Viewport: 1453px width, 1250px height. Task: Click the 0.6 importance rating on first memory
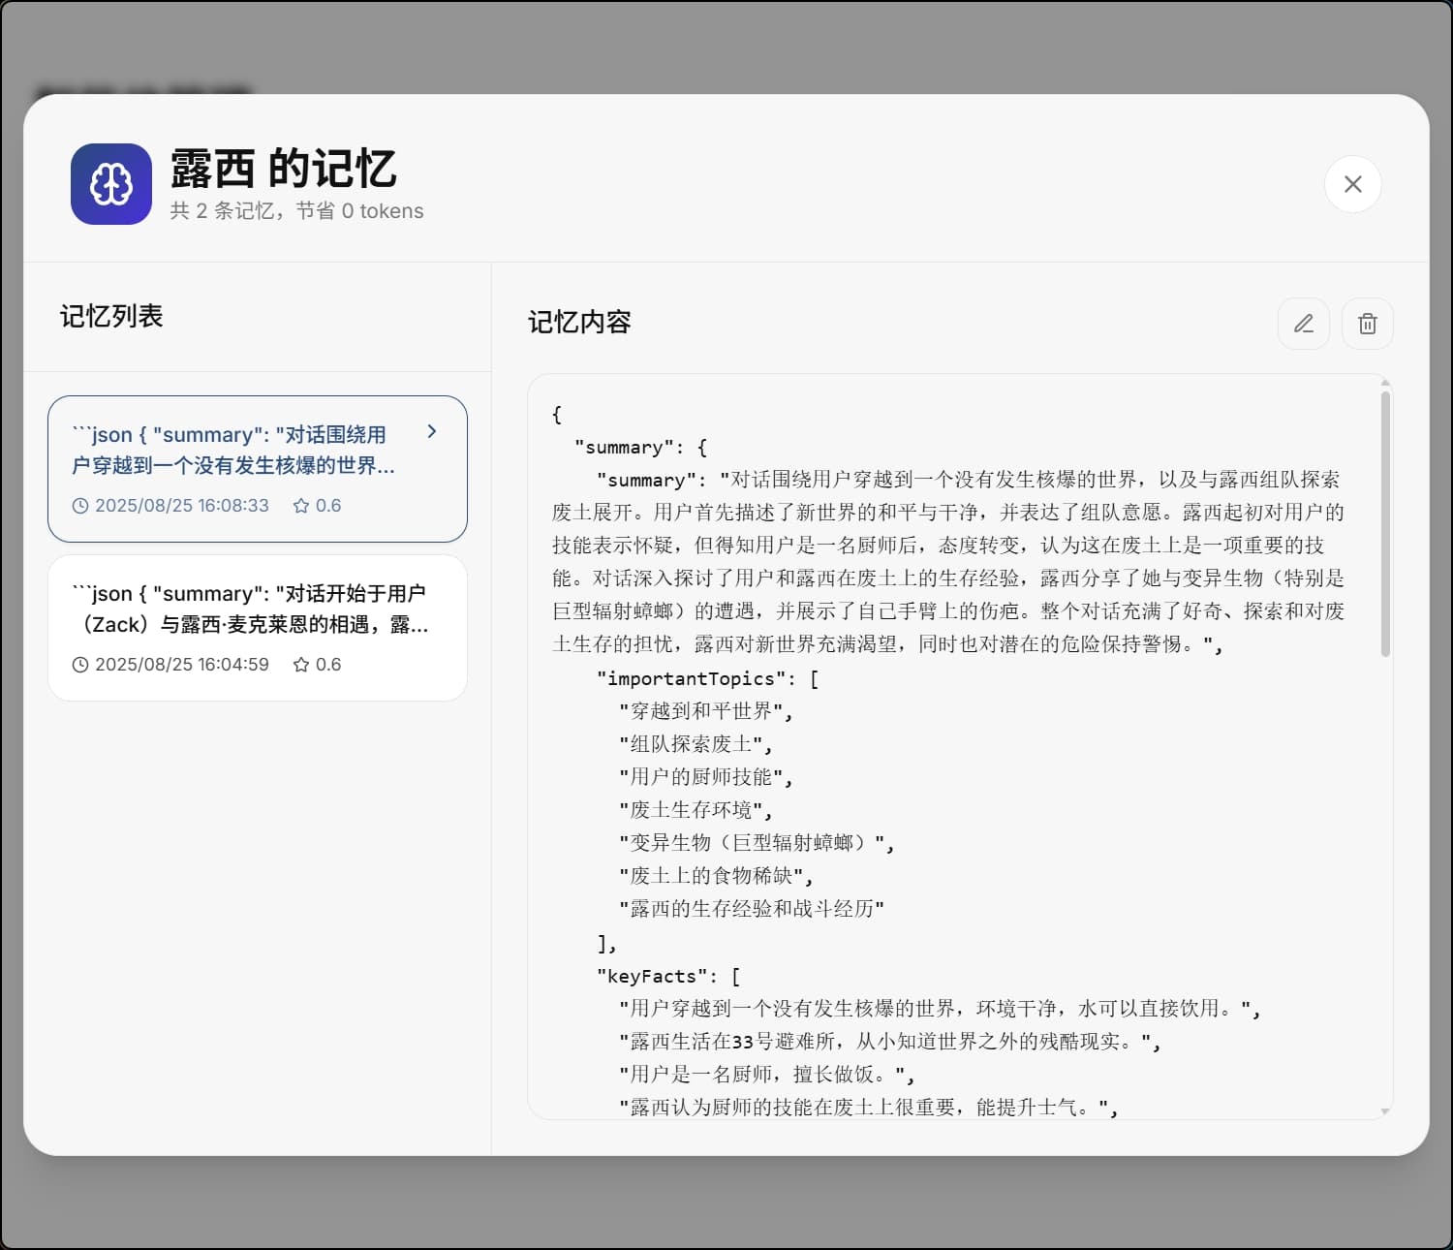tap(328, 505)
